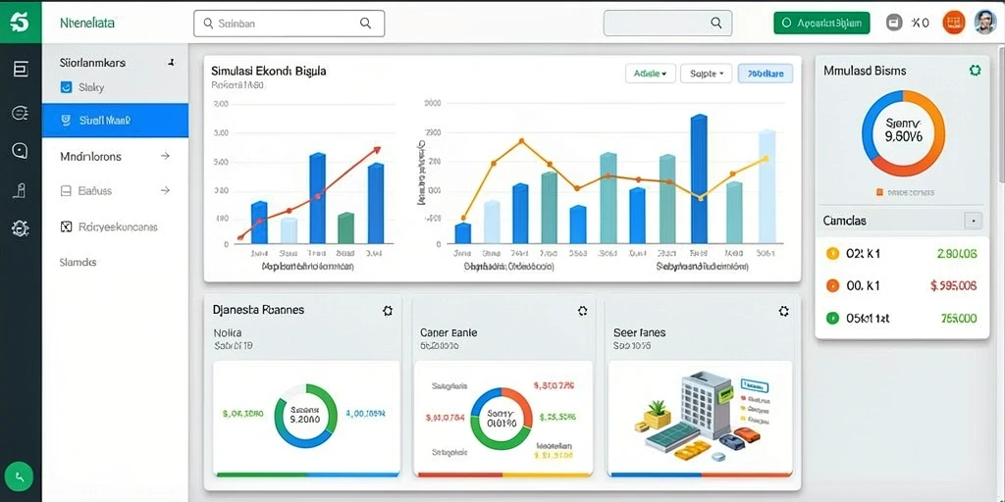Toggle the crossed checkbox beside Rdoyeekuncanas
Screen dimensions: 1005x502
point(66,226)
